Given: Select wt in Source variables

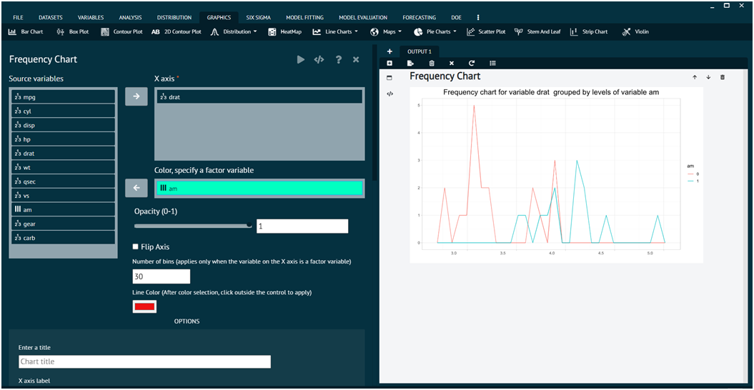Looking at the screenshot, I should pos(63,167).
